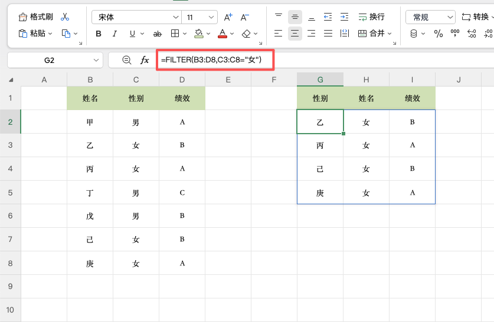The width and height of the screenshot is (494, 322).
Task: Align text left
Action: (278, 34)
